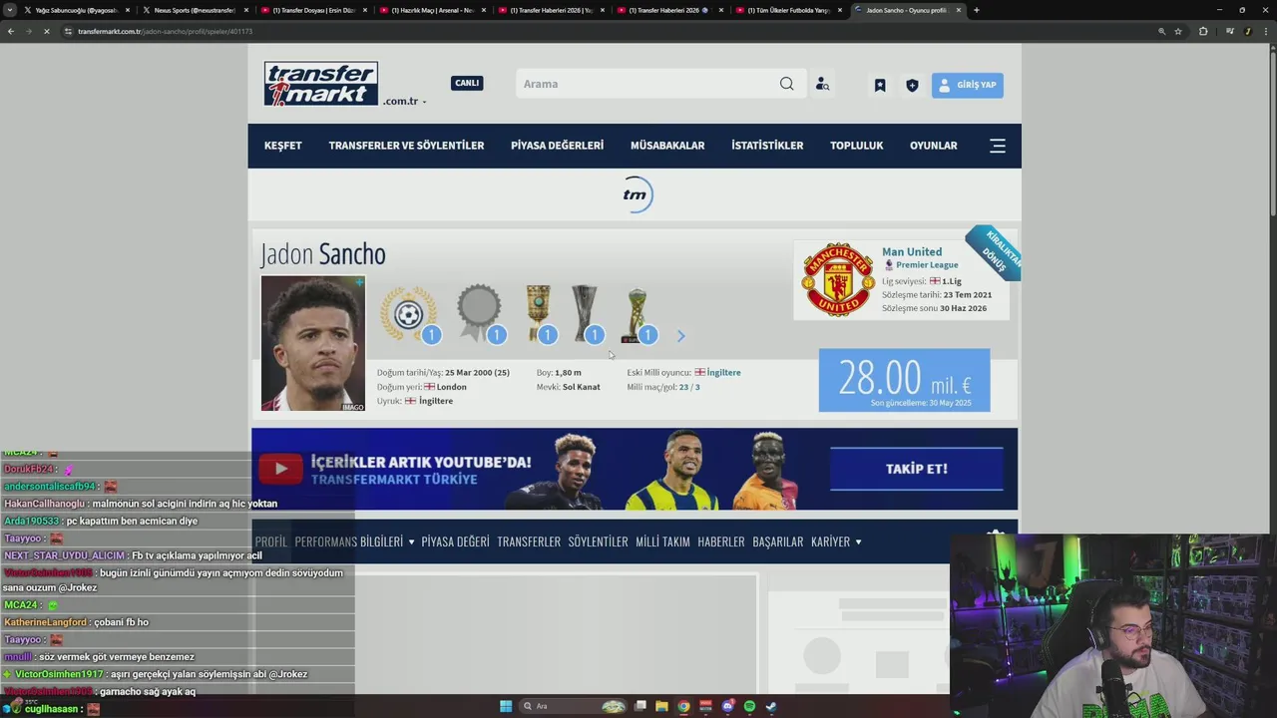Stop page loading with X button
This screenshot has width=1277, height=718.
point(46,31)
